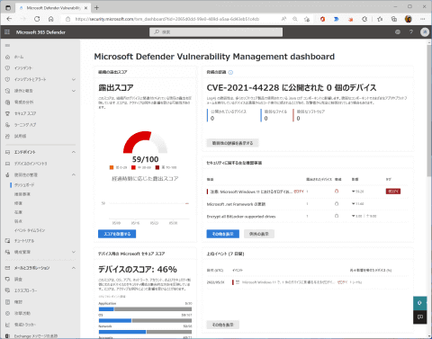This screenshot has width=432, height=339.
Task: Collapse the Email & Collaboration section
Action: tap(74, 268)
